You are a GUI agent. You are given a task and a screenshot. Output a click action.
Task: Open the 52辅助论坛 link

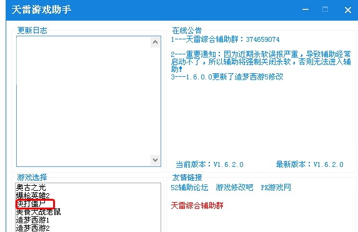click(189, 188)
